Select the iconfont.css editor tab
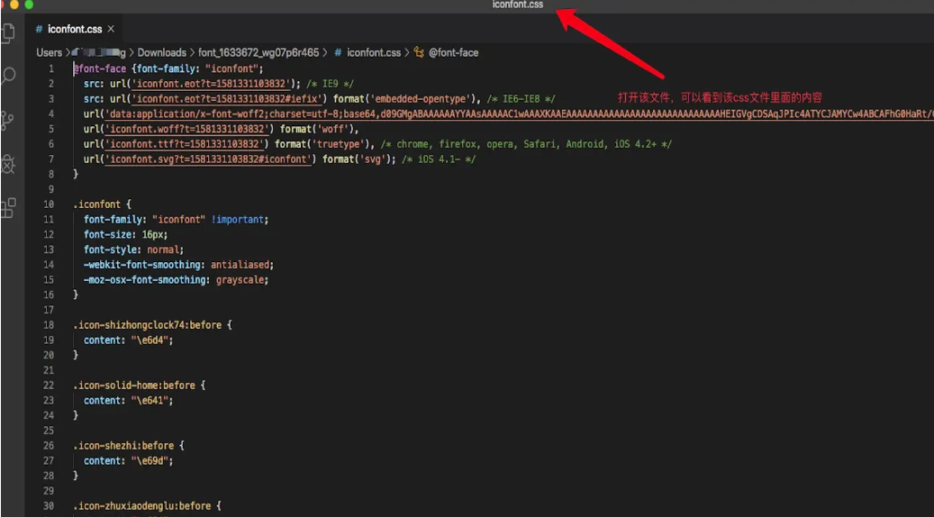 pos(75,29)
